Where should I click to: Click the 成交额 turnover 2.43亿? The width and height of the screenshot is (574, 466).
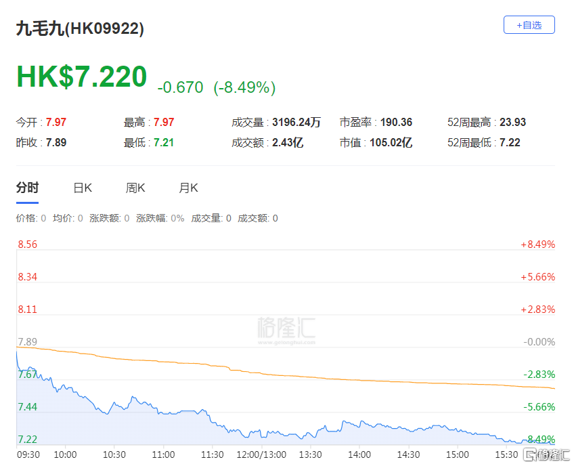click(x=288, y=142)
